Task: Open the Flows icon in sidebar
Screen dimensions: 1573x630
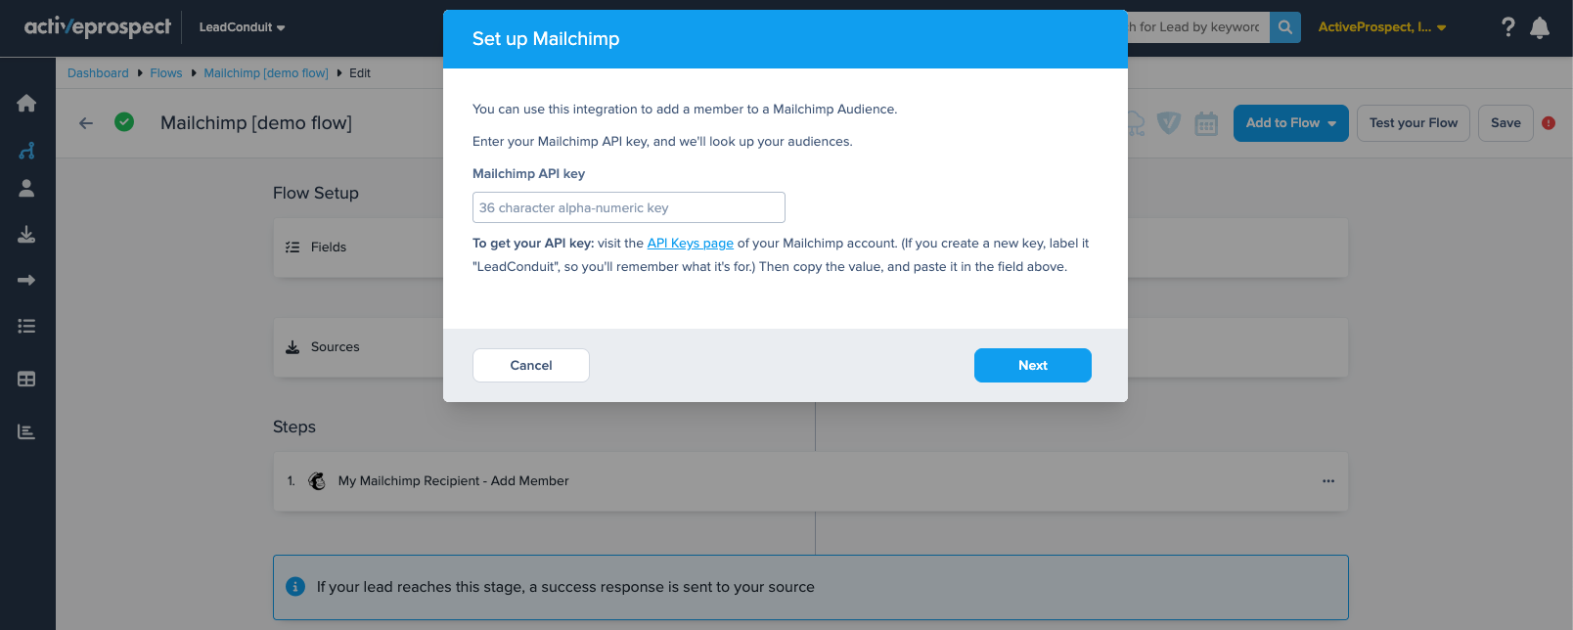Action: [x=26, y=150]
